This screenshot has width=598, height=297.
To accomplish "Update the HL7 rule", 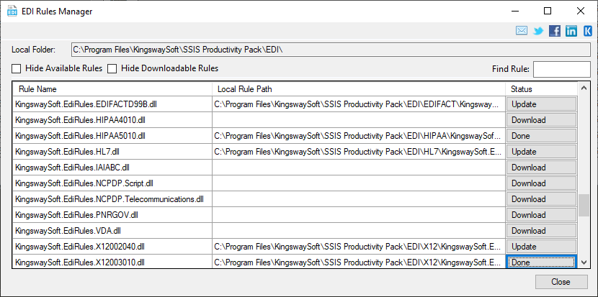I will point(542,152).
